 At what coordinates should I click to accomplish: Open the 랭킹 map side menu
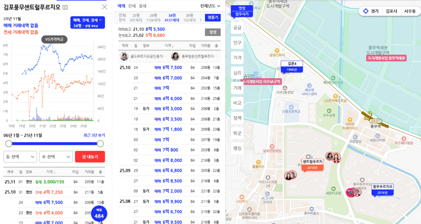(x=237, y=148)
